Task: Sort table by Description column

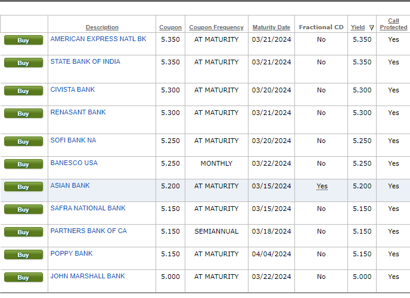Action: click(x=102, y=27)
